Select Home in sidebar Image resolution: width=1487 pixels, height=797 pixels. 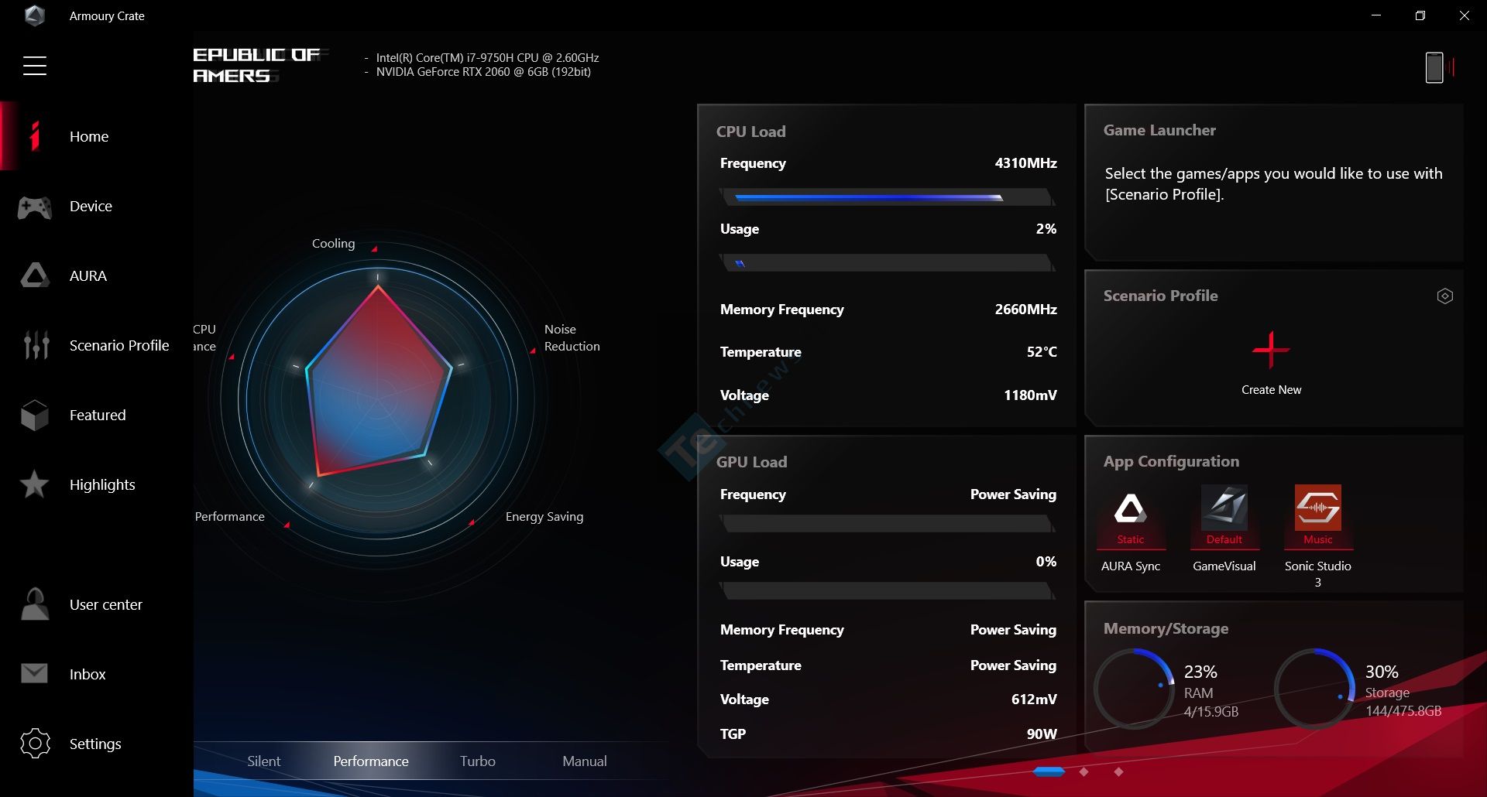tap(89, 136)
